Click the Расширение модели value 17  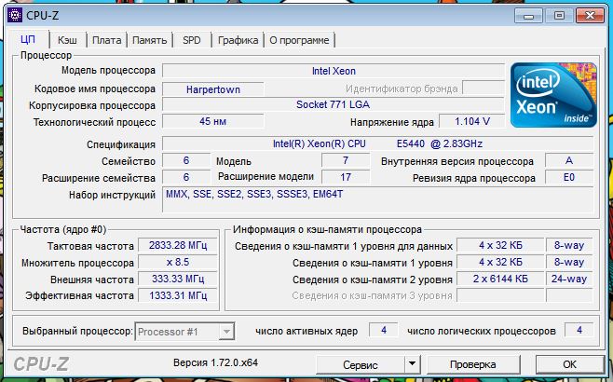pos(346,177)
